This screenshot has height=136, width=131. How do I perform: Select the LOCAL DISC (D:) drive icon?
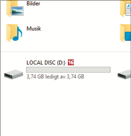point(14,74)
